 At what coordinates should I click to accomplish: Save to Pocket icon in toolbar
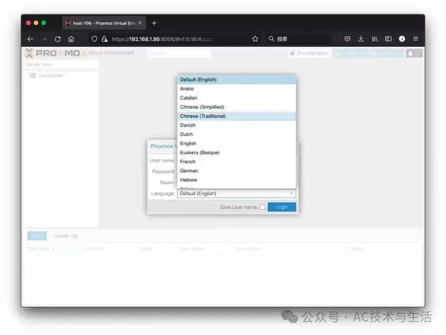[x=347, y=39]
